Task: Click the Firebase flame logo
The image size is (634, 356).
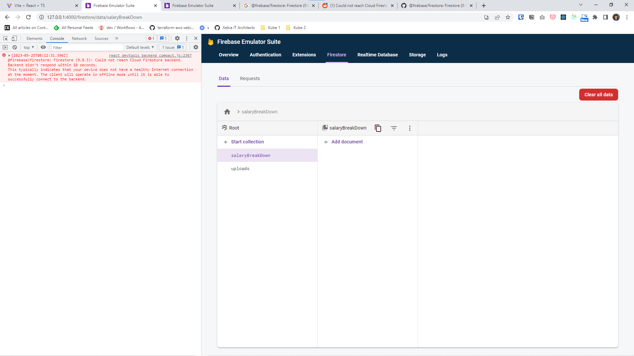Action: [x=211, y=42]
